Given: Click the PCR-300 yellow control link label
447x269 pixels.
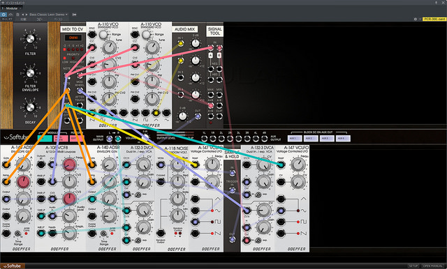Looking at the screenshot, I should [434, 19].
